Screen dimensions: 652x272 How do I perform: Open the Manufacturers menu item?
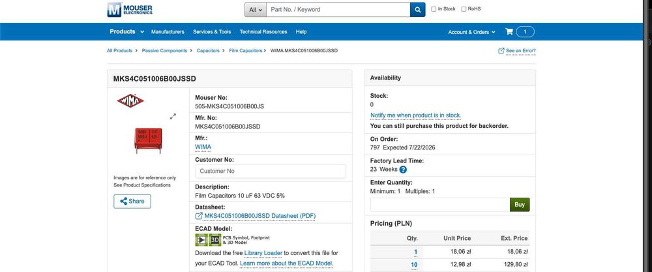(x=168, y=31)
